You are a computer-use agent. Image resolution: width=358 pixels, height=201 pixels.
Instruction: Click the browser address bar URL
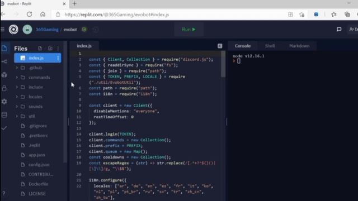pyautogui.click(x=117, y=15)
